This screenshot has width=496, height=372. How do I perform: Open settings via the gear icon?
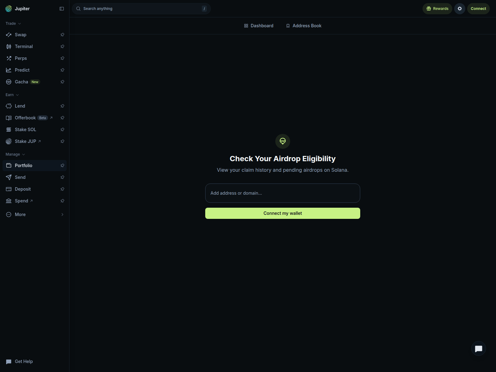(x=460, y=9)
